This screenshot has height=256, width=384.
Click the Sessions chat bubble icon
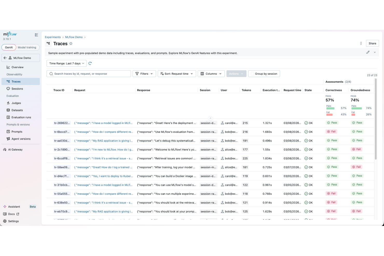click(8, 89)
